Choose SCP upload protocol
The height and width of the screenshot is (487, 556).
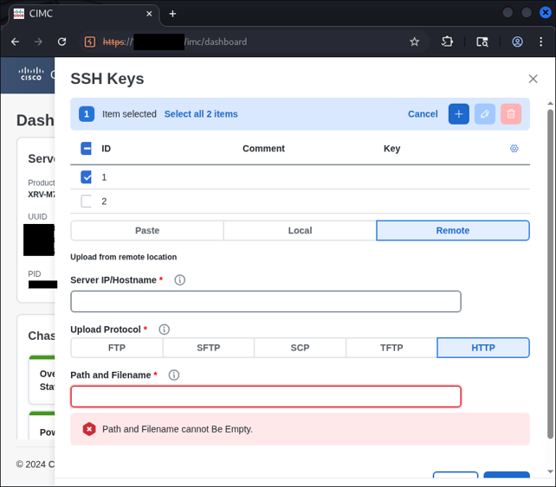pos(300,348)
